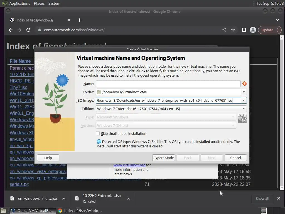Click the 2023-May-22 22:07 date cell
Screen dimensions: 285x214
231,184
